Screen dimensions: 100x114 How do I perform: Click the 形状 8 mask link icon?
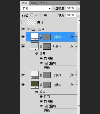[41, 37]
